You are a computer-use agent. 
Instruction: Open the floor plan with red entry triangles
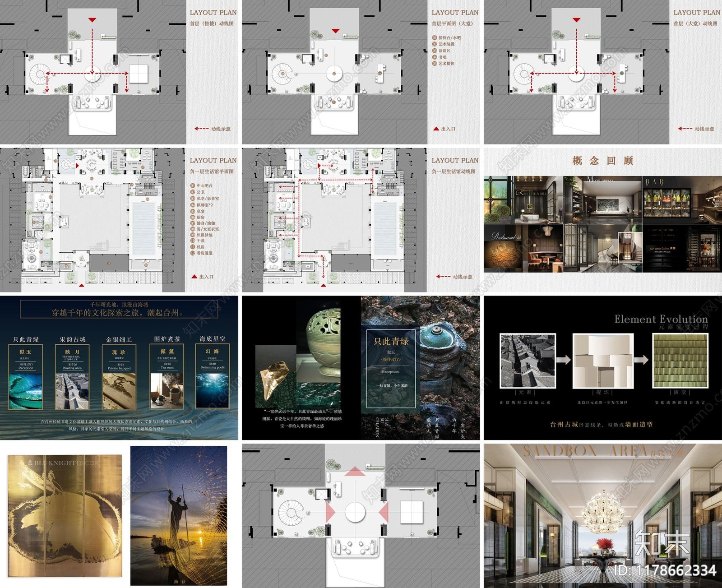(x=361, y=516)
